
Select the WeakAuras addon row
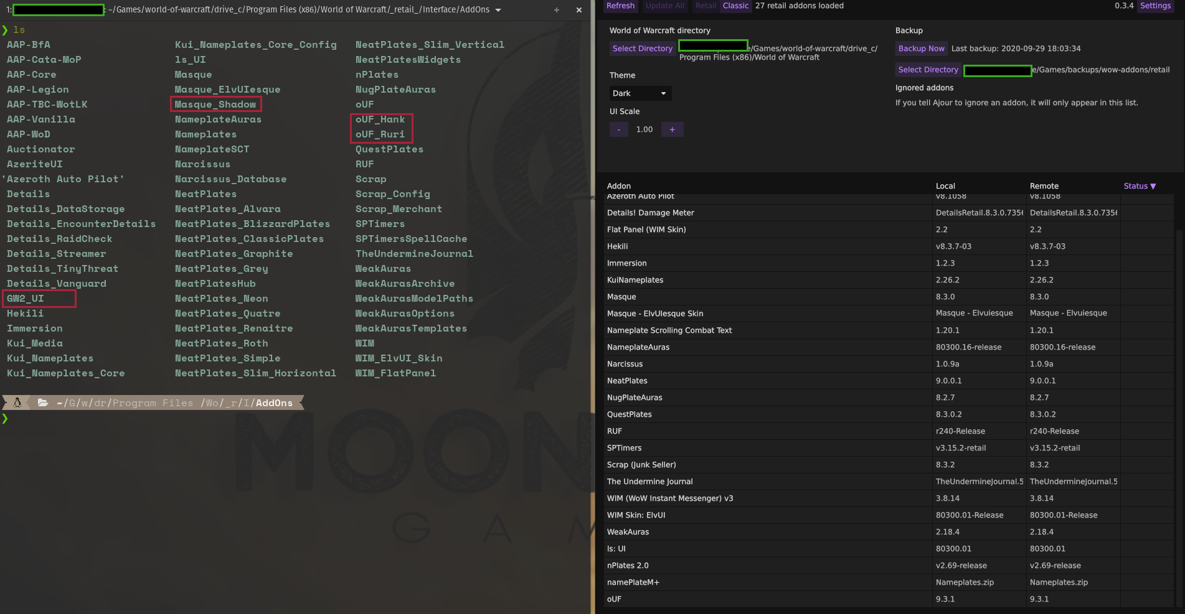[890, 532]
